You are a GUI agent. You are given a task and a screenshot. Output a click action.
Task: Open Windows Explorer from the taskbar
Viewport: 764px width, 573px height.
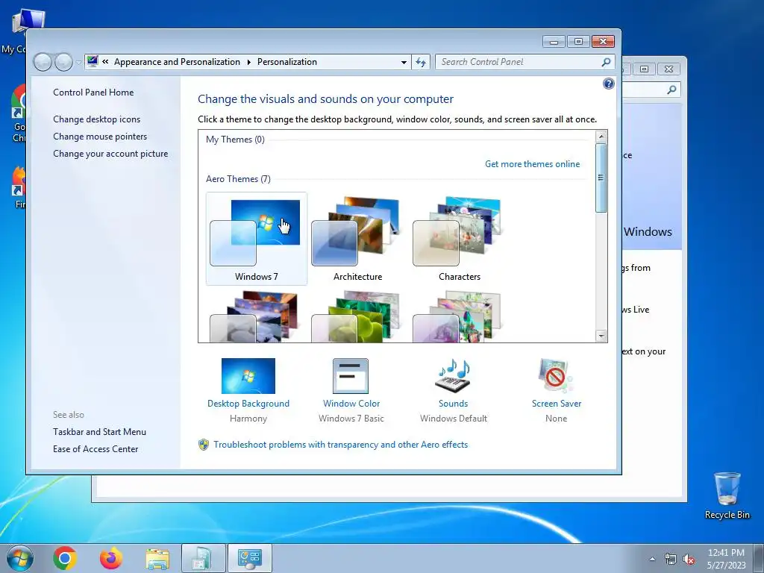(157, 558)
